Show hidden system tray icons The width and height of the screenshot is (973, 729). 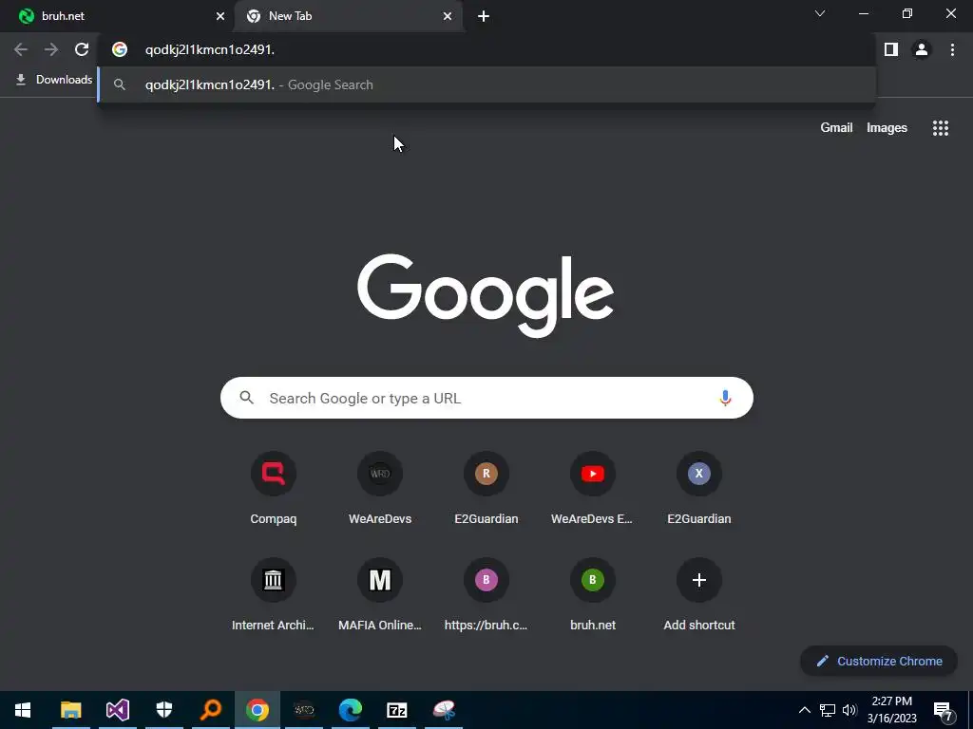[804, 710]
